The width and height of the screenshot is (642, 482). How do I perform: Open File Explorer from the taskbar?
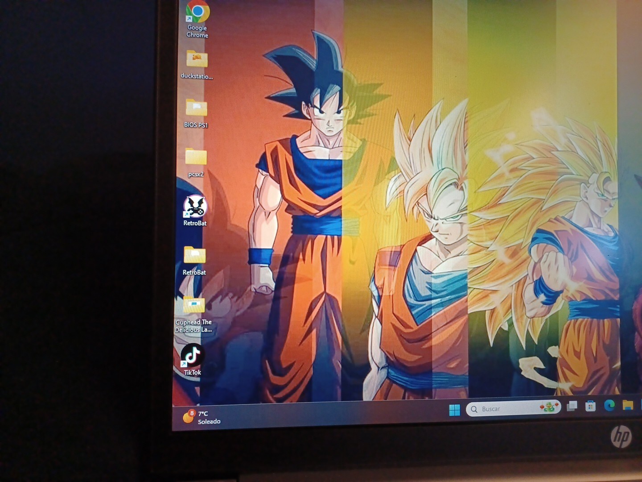point(628,404)
